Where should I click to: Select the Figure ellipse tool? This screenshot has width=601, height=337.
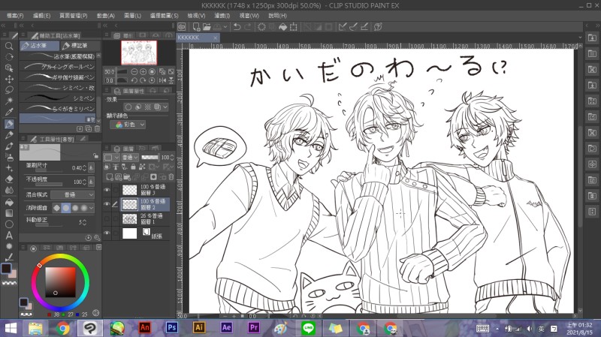pyautogui.click(x=9, y=224)
